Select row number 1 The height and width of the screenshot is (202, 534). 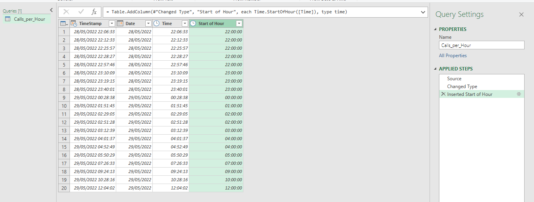(x=64, y=32)
